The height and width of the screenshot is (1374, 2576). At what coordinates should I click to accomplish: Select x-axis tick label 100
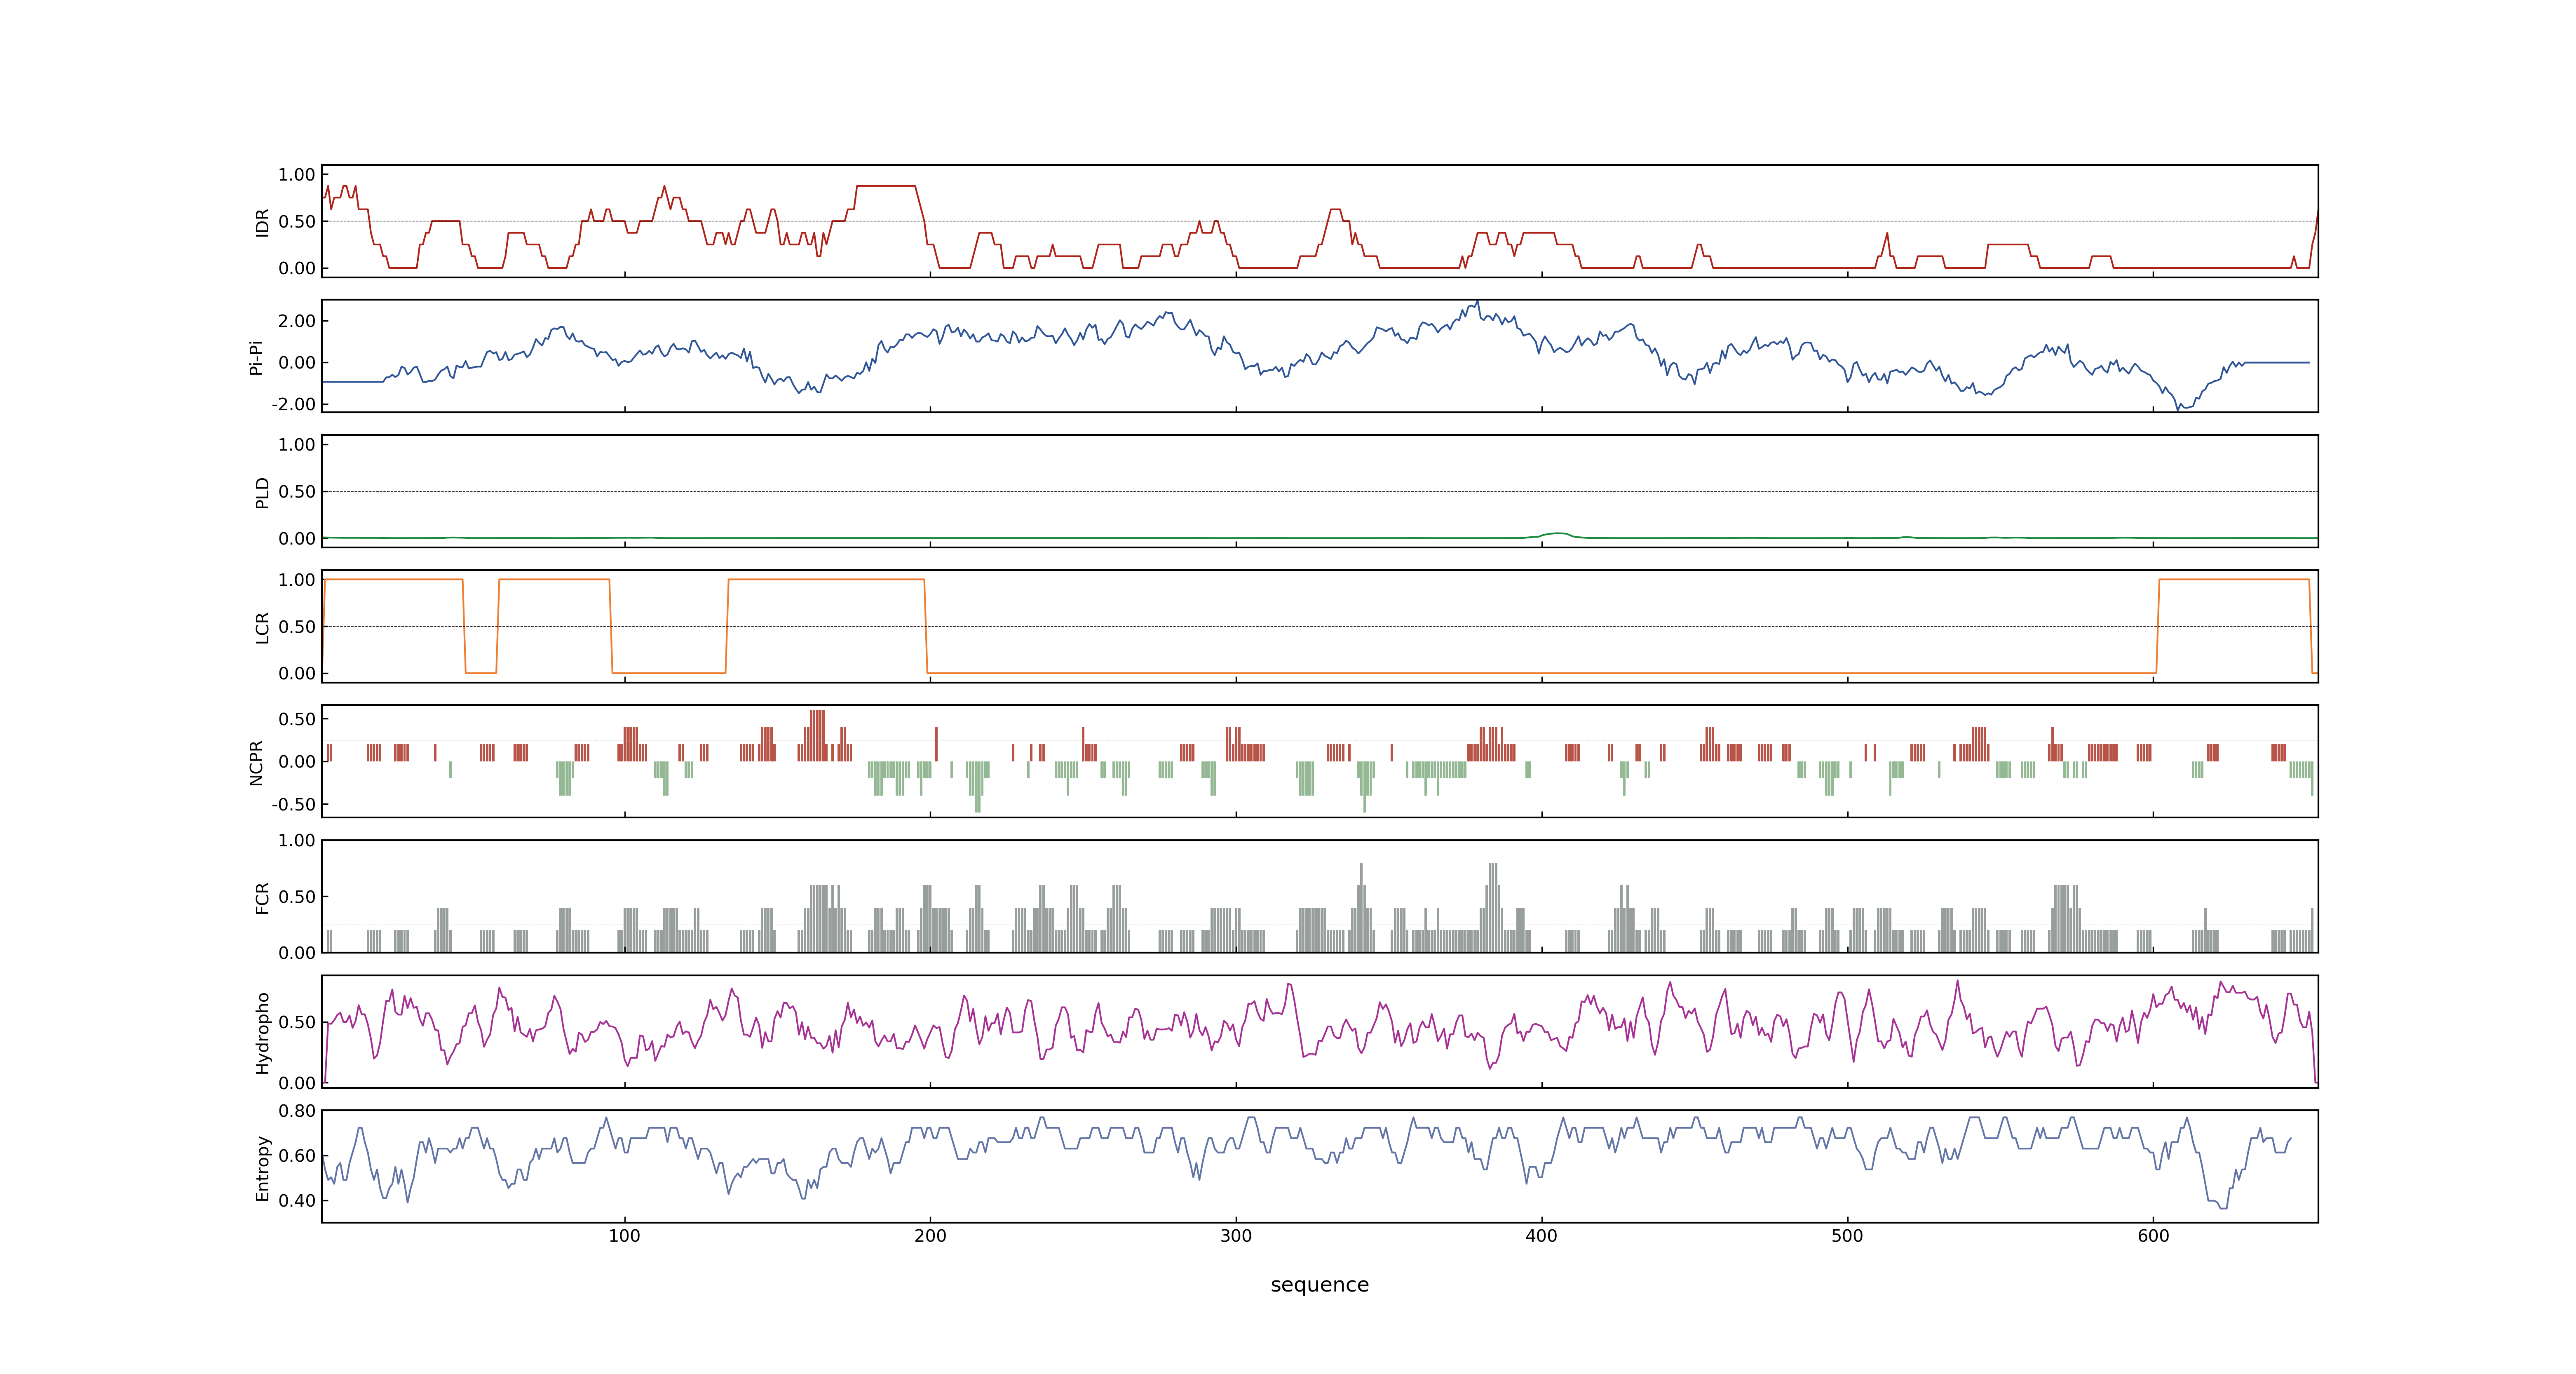pos(625,1236)
